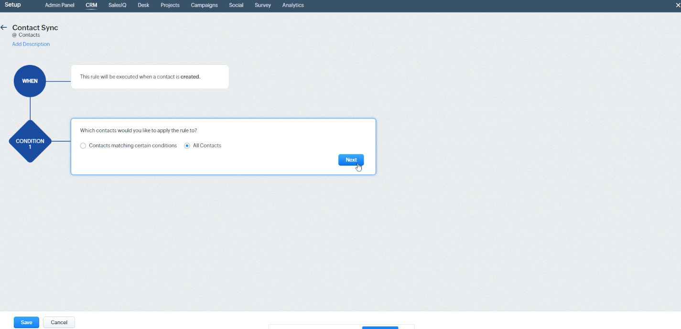Open the SalesIQ tab
This screenshot has height=329, width=681.
(117, 5)
